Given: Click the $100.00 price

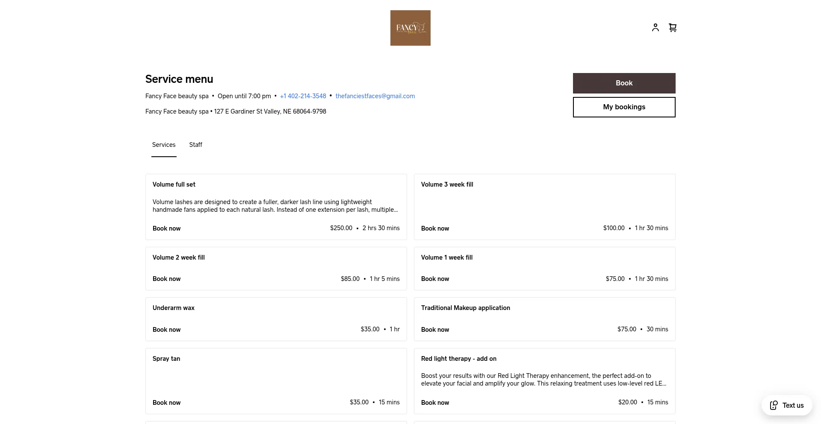Looking at the screenshot, I should [614, 228].
